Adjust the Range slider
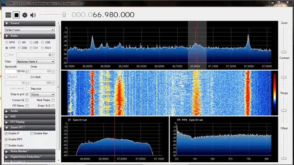The height and width of the screenshot is (165, 294). [284, 110]
